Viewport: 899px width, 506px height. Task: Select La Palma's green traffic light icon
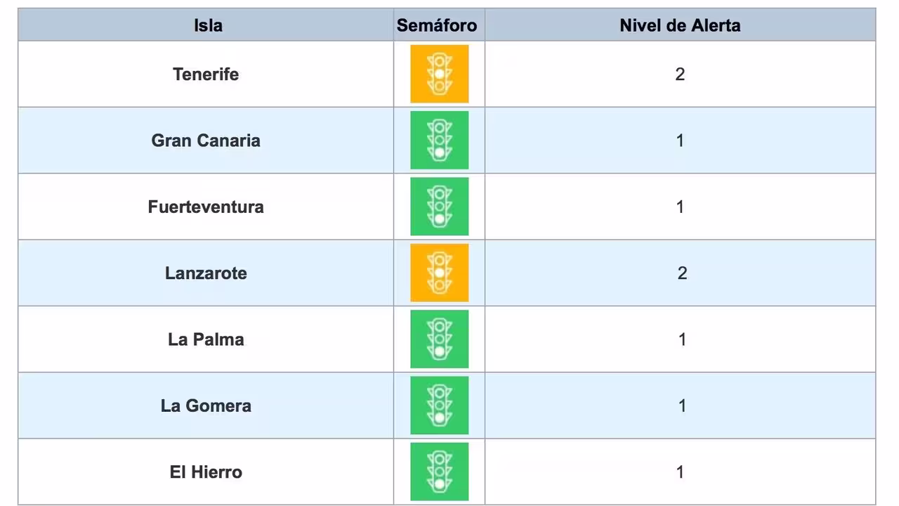pyautogui.click(x=439, y=339)
